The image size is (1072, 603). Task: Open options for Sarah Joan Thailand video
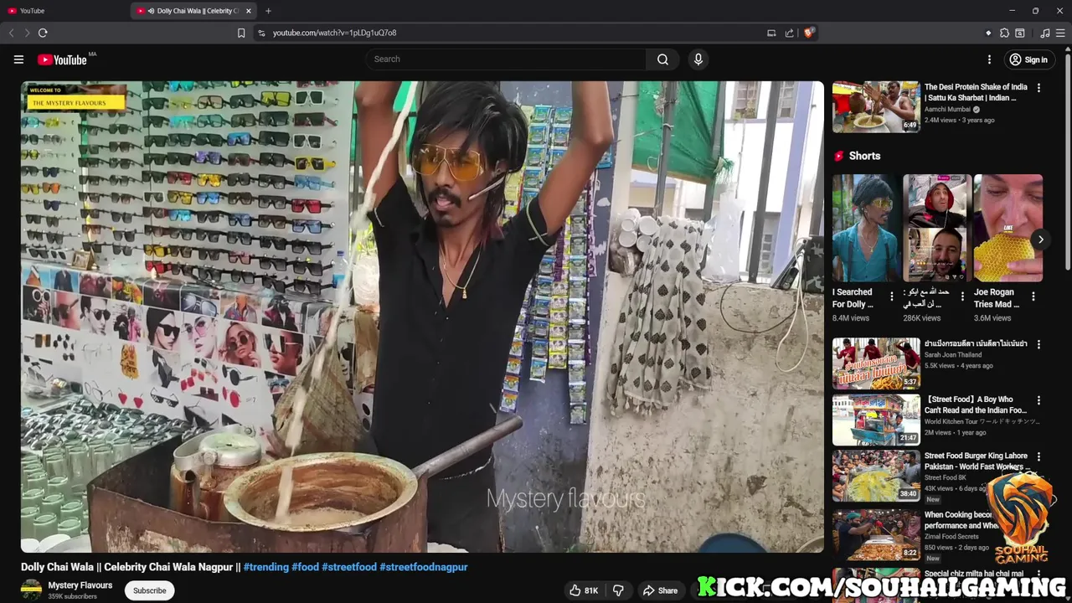click(1038, 344)
